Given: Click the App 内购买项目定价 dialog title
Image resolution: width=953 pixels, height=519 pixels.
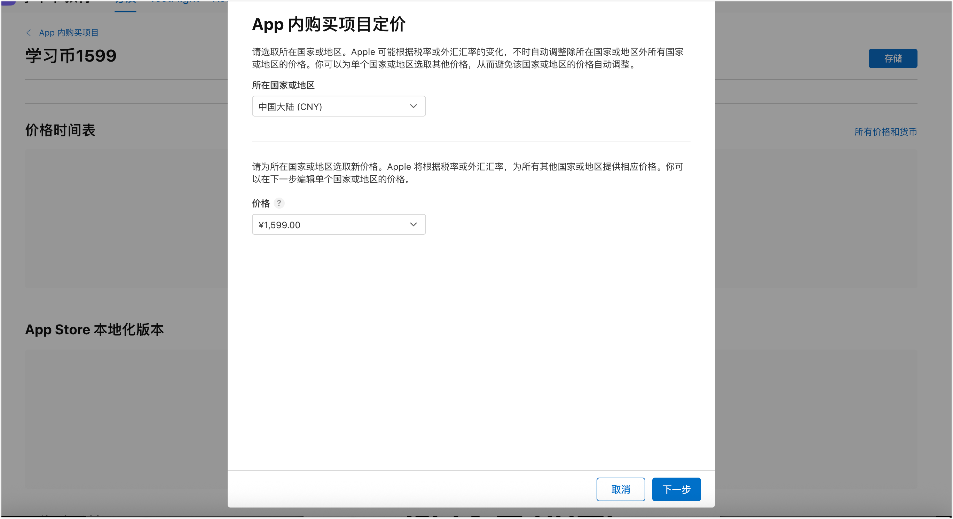Looking at the screenshot, I should 329,25.
